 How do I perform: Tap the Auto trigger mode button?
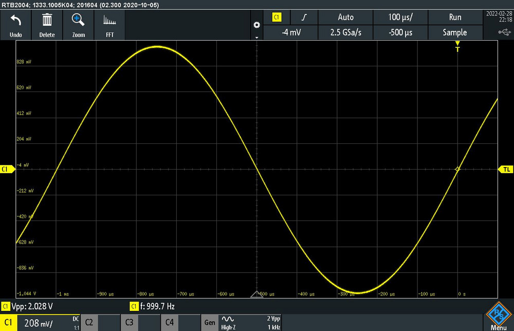point(345,17)
